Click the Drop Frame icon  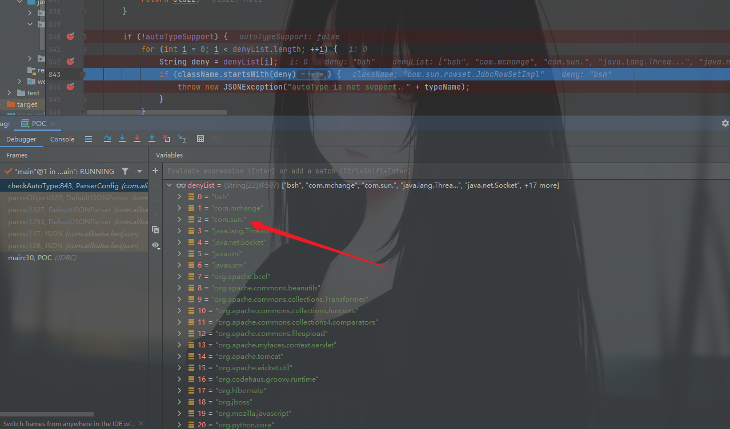tap(166, 139)
